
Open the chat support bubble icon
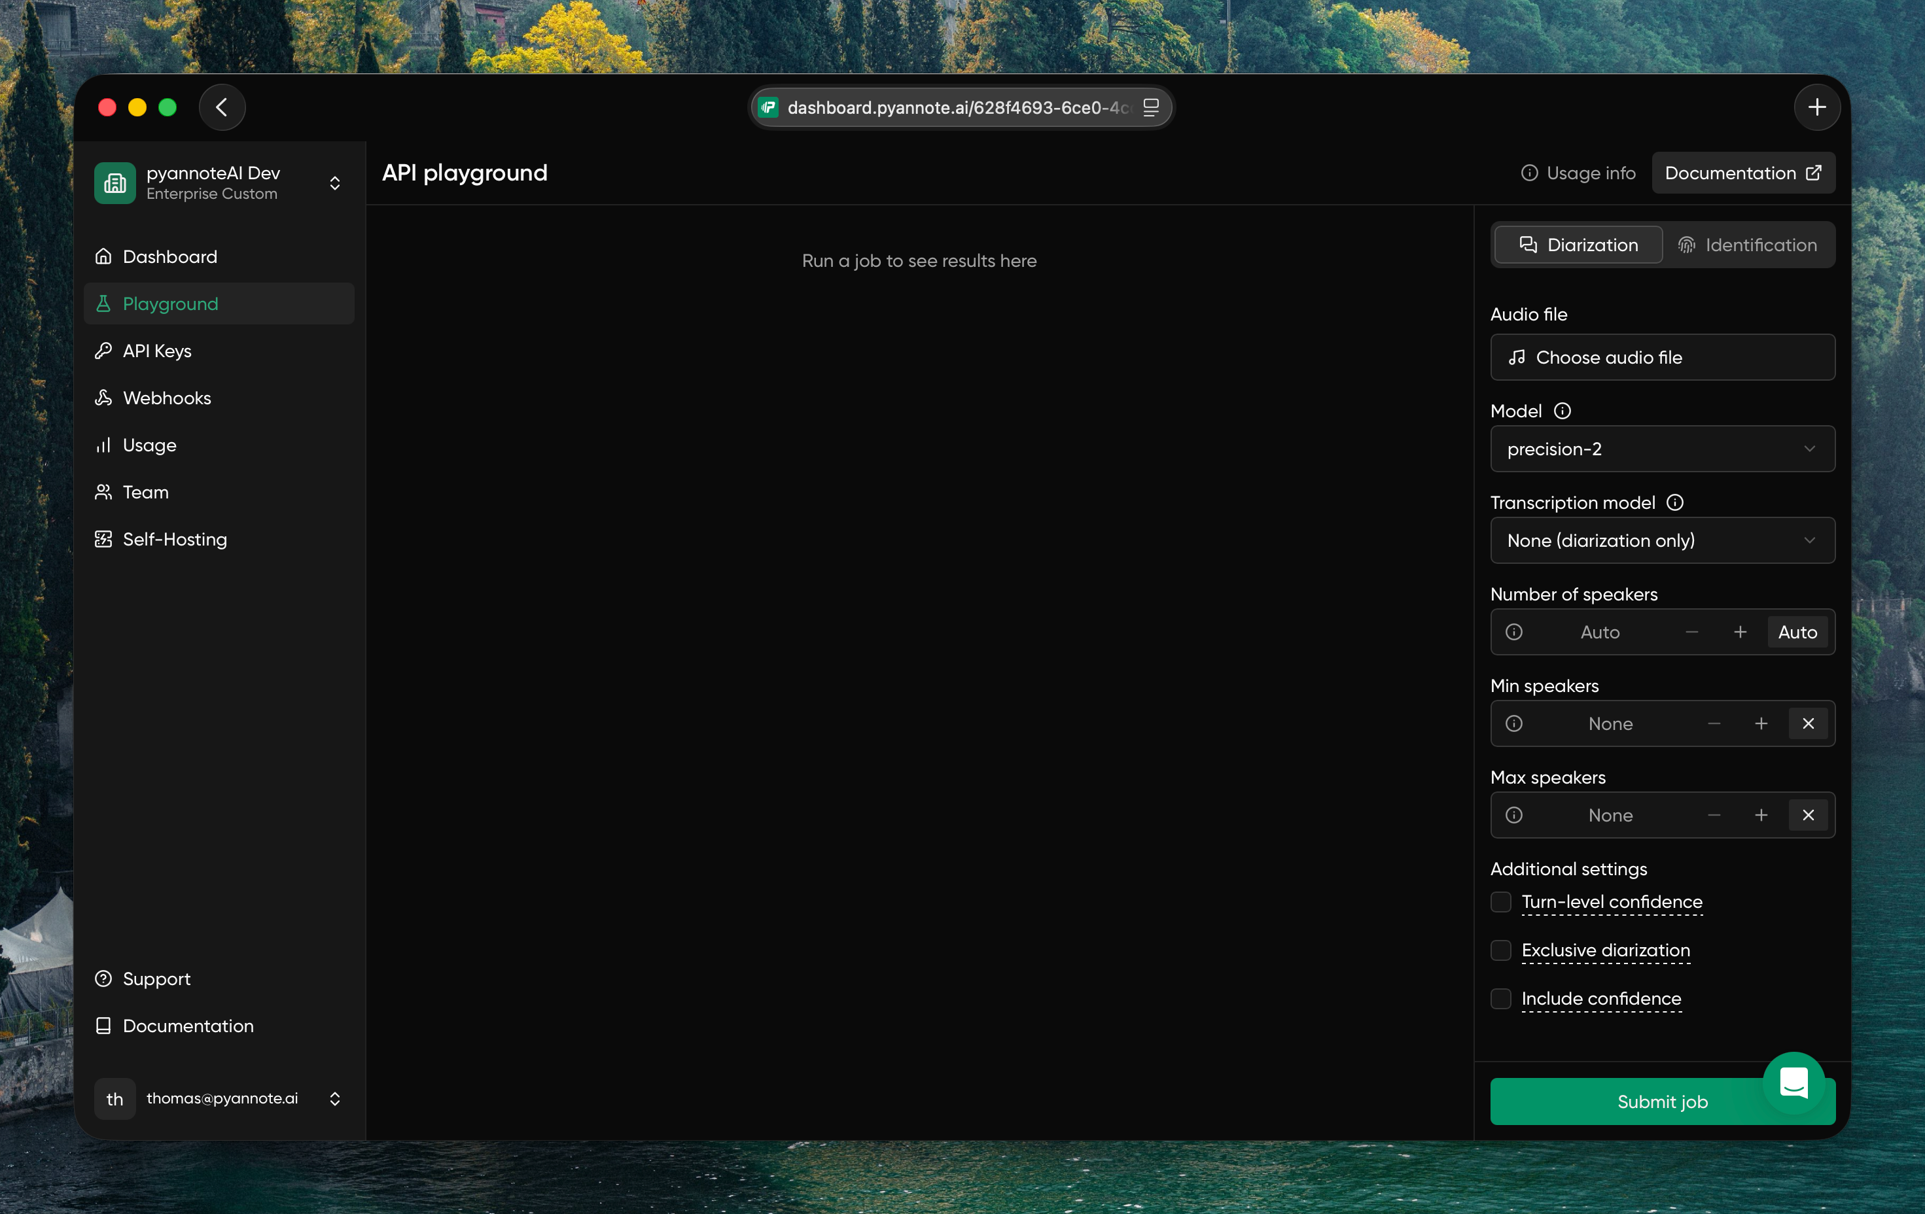[1795, 1084]
